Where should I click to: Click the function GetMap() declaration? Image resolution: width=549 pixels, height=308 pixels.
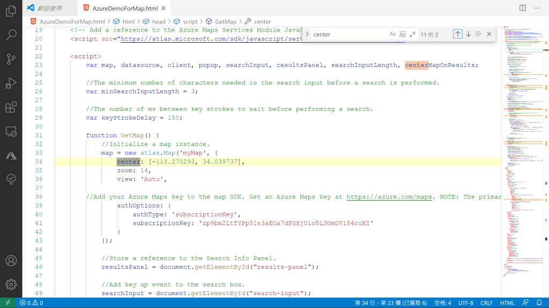(x=123, y=135)
